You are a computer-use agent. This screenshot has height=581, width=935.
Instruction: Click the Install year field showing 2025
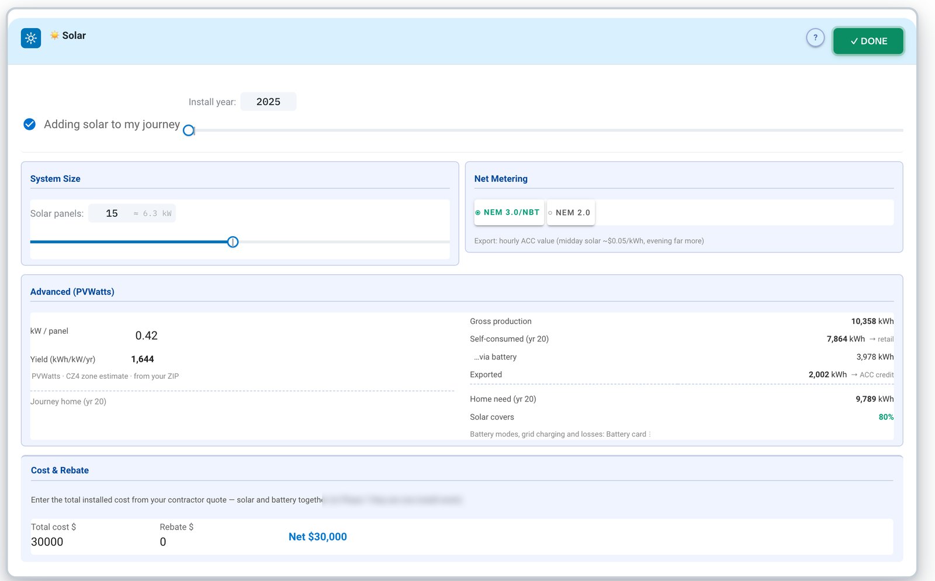pos(268,102)
